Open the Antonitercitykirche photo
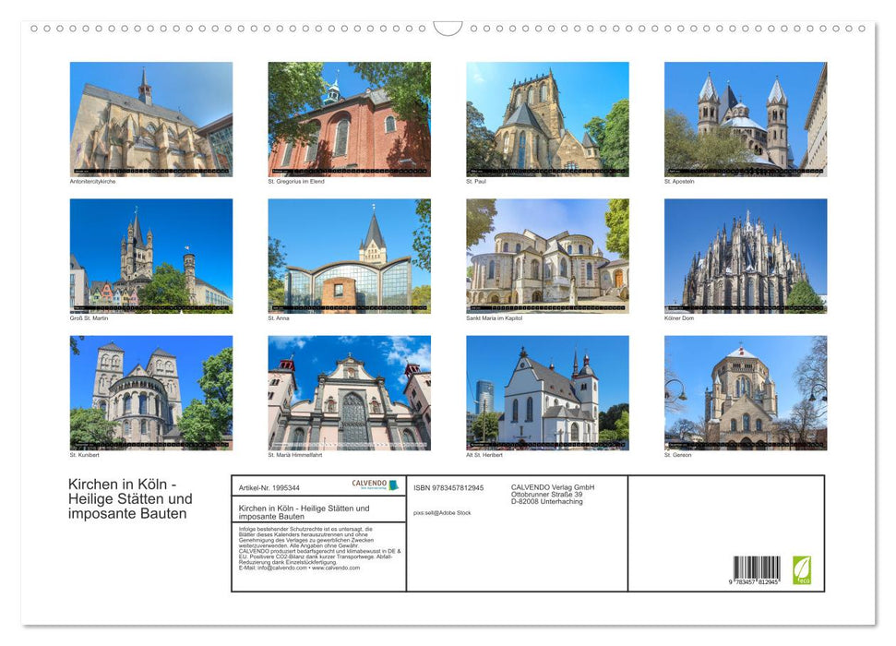The image size is (896, 646). [149, 118]
